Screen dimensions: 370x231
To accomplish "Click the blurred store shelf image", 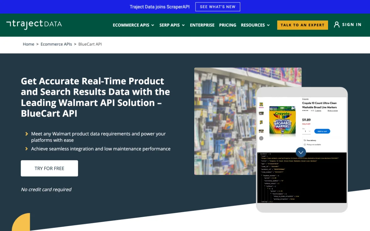I will 225,121.
